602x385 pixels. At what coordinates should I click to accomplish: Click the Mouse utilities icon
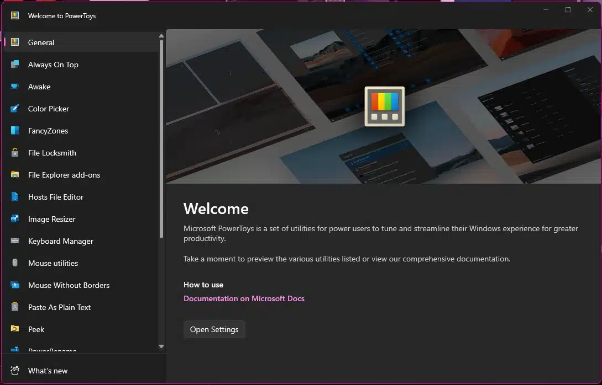click(x=15, y=263)
